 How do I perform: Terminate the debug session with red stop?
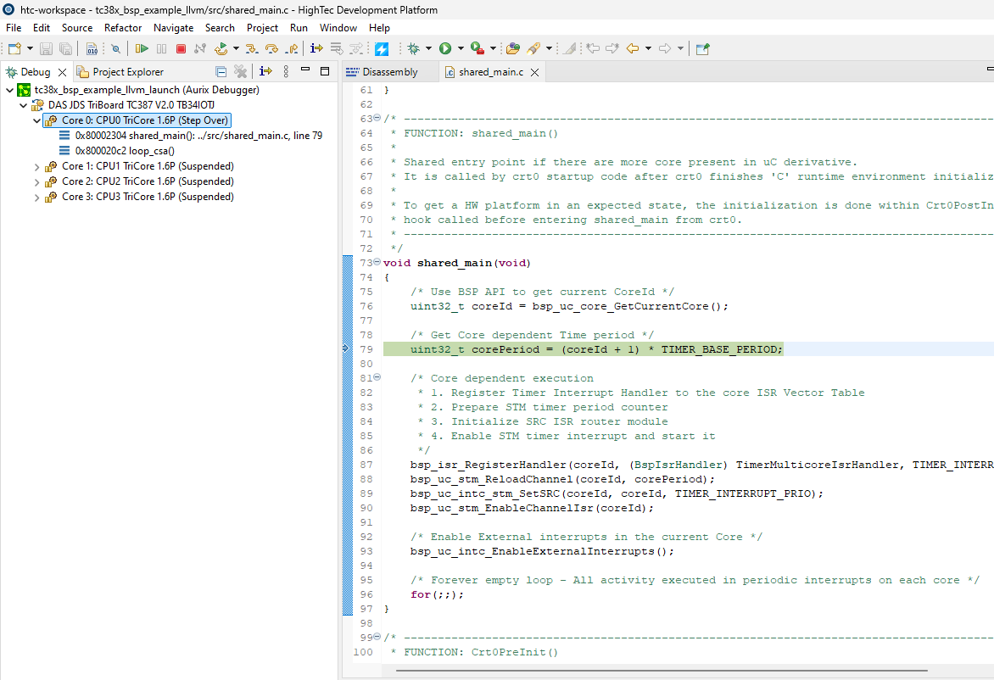pos(181,48)
